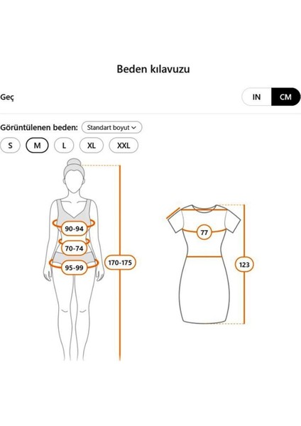Click the Görüntülenen beden label
The height and width of the screenshot is (426, 301).
pos(39,127)
